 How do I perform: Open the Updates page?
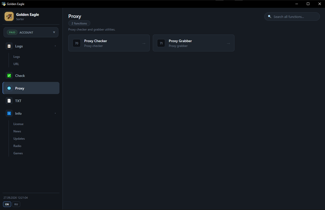(x=19, y=139)
